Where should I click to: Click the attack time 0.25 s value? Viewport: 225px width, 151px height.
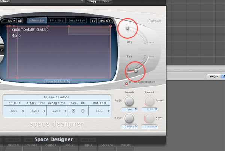[x=35, y=111]
